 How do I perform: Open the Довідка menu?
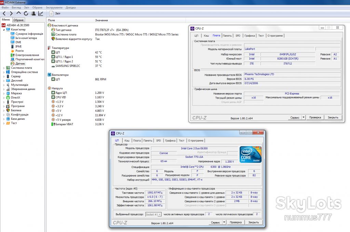pos(70,8)
